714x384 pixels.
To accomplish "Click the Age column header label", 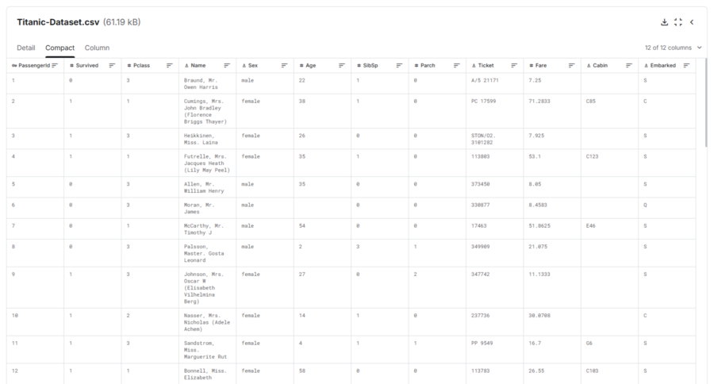I will tap(310, 66).
